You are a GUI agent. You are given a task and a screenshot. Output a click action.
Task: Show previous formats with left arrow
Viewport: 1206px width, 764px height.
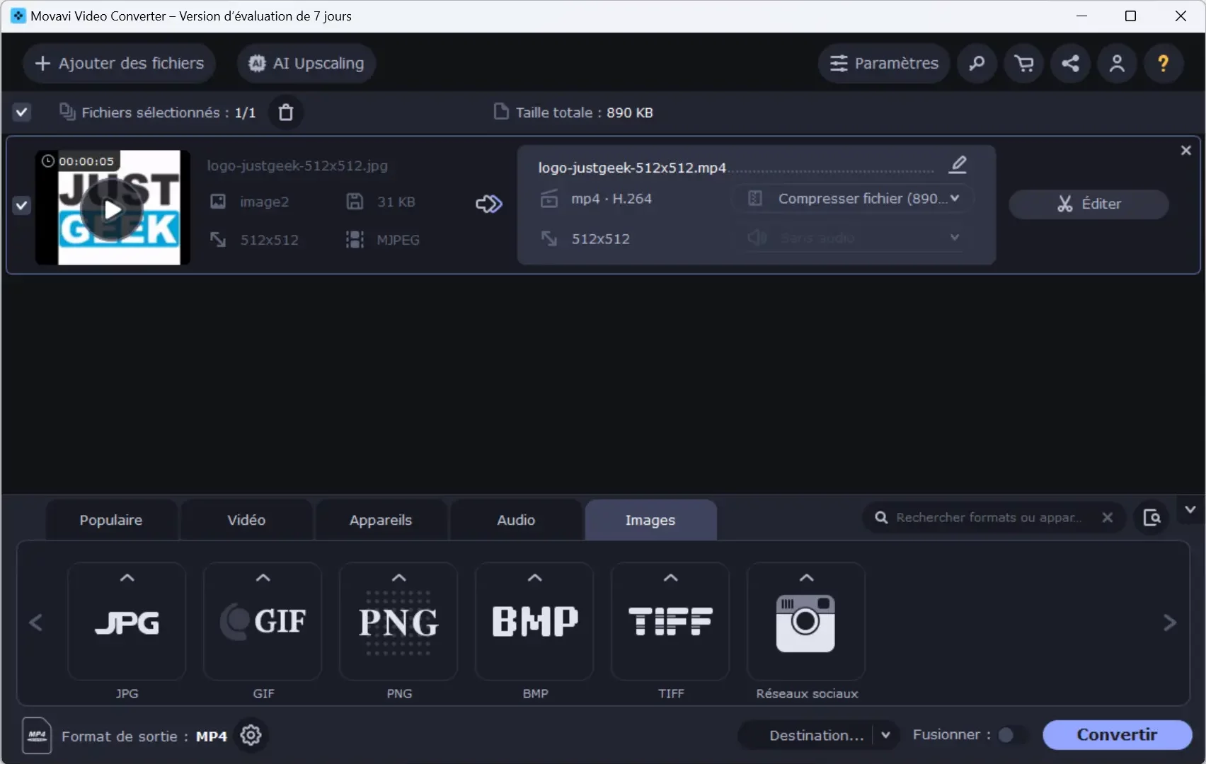click(36, 623)
